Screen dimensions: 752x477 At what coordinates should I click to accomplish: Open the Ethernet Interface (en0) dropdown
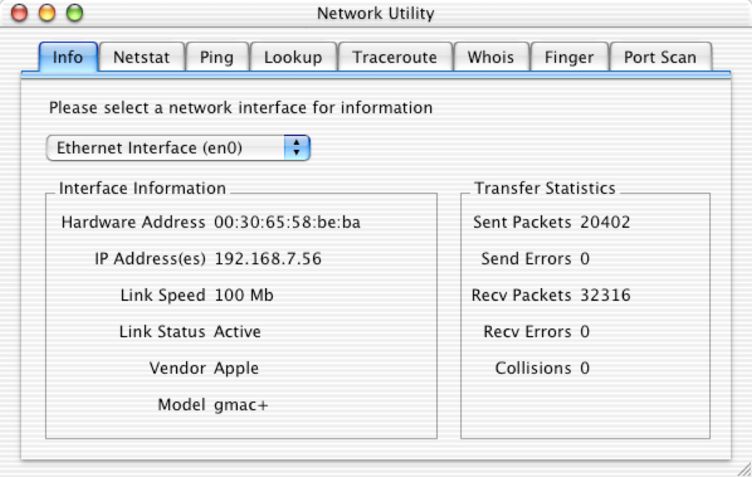(x=178, y=148)
